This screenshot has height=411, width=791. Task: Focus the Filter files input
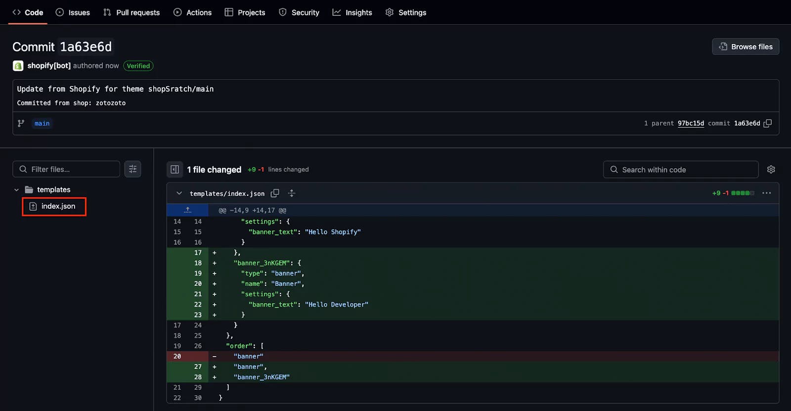pyautogui.click(x=66, y=169)
